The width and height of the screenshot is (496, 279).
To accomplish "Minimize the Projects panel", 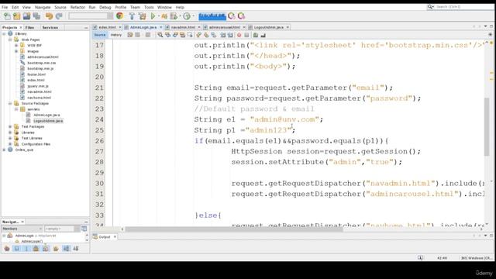I will pos(86,28).
